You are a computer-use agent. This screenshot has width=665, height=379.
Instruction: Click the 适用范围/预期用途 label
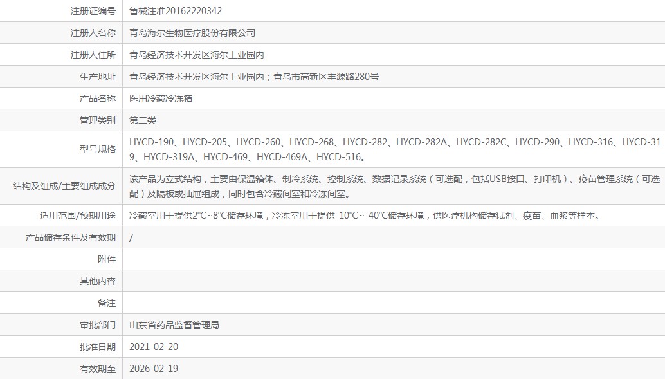[x=78, y=216]
